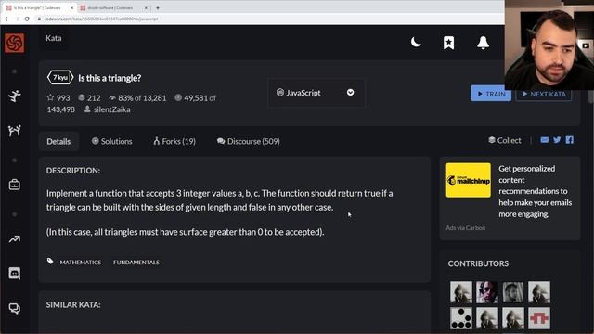Open the Kumite martial arts sidebar icon
The image size is (594, 334).
(15, 131)
